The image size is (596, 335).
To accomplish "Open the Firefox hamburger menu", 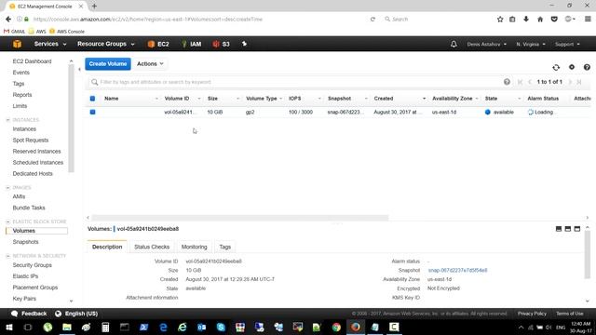I will [588, 19].
